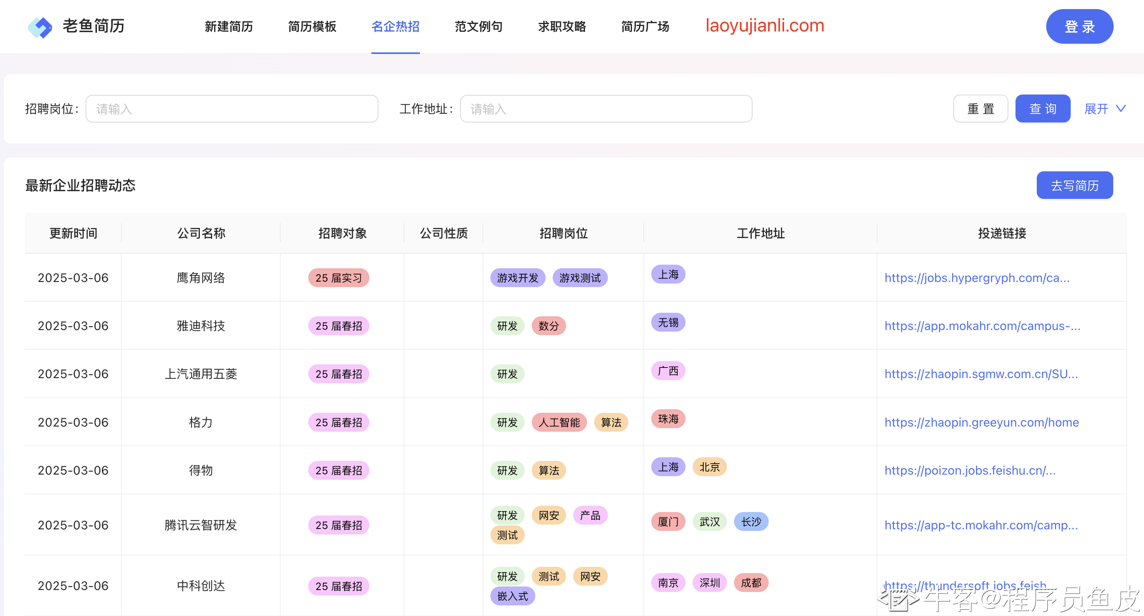This screenshot has width=1144, height=616.
Task: Click the 长沙 location tag for 腾讯云智研发
Action: coord(751,521)
